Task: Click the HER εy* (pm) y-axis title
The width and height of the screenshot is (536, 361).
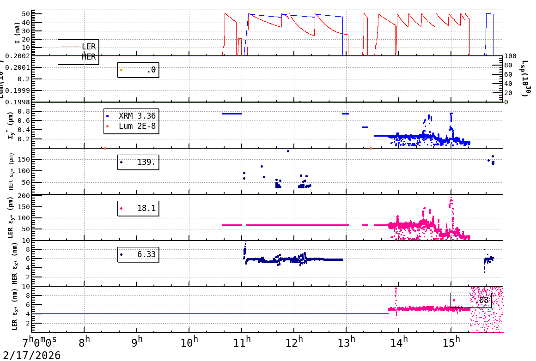Action: 12,171
